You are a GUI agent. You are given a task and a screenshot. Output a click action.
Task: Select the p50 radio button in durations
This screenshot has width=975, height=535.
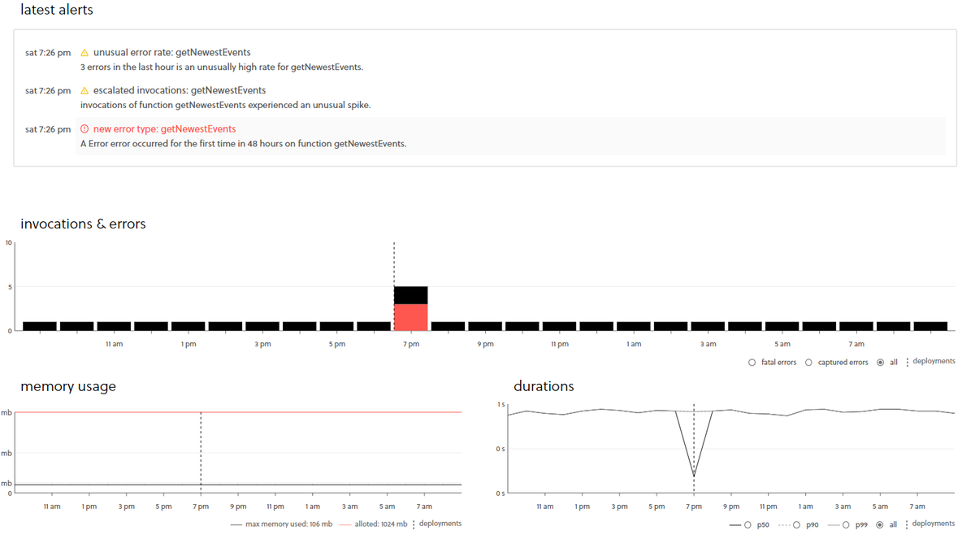point(747,525)
